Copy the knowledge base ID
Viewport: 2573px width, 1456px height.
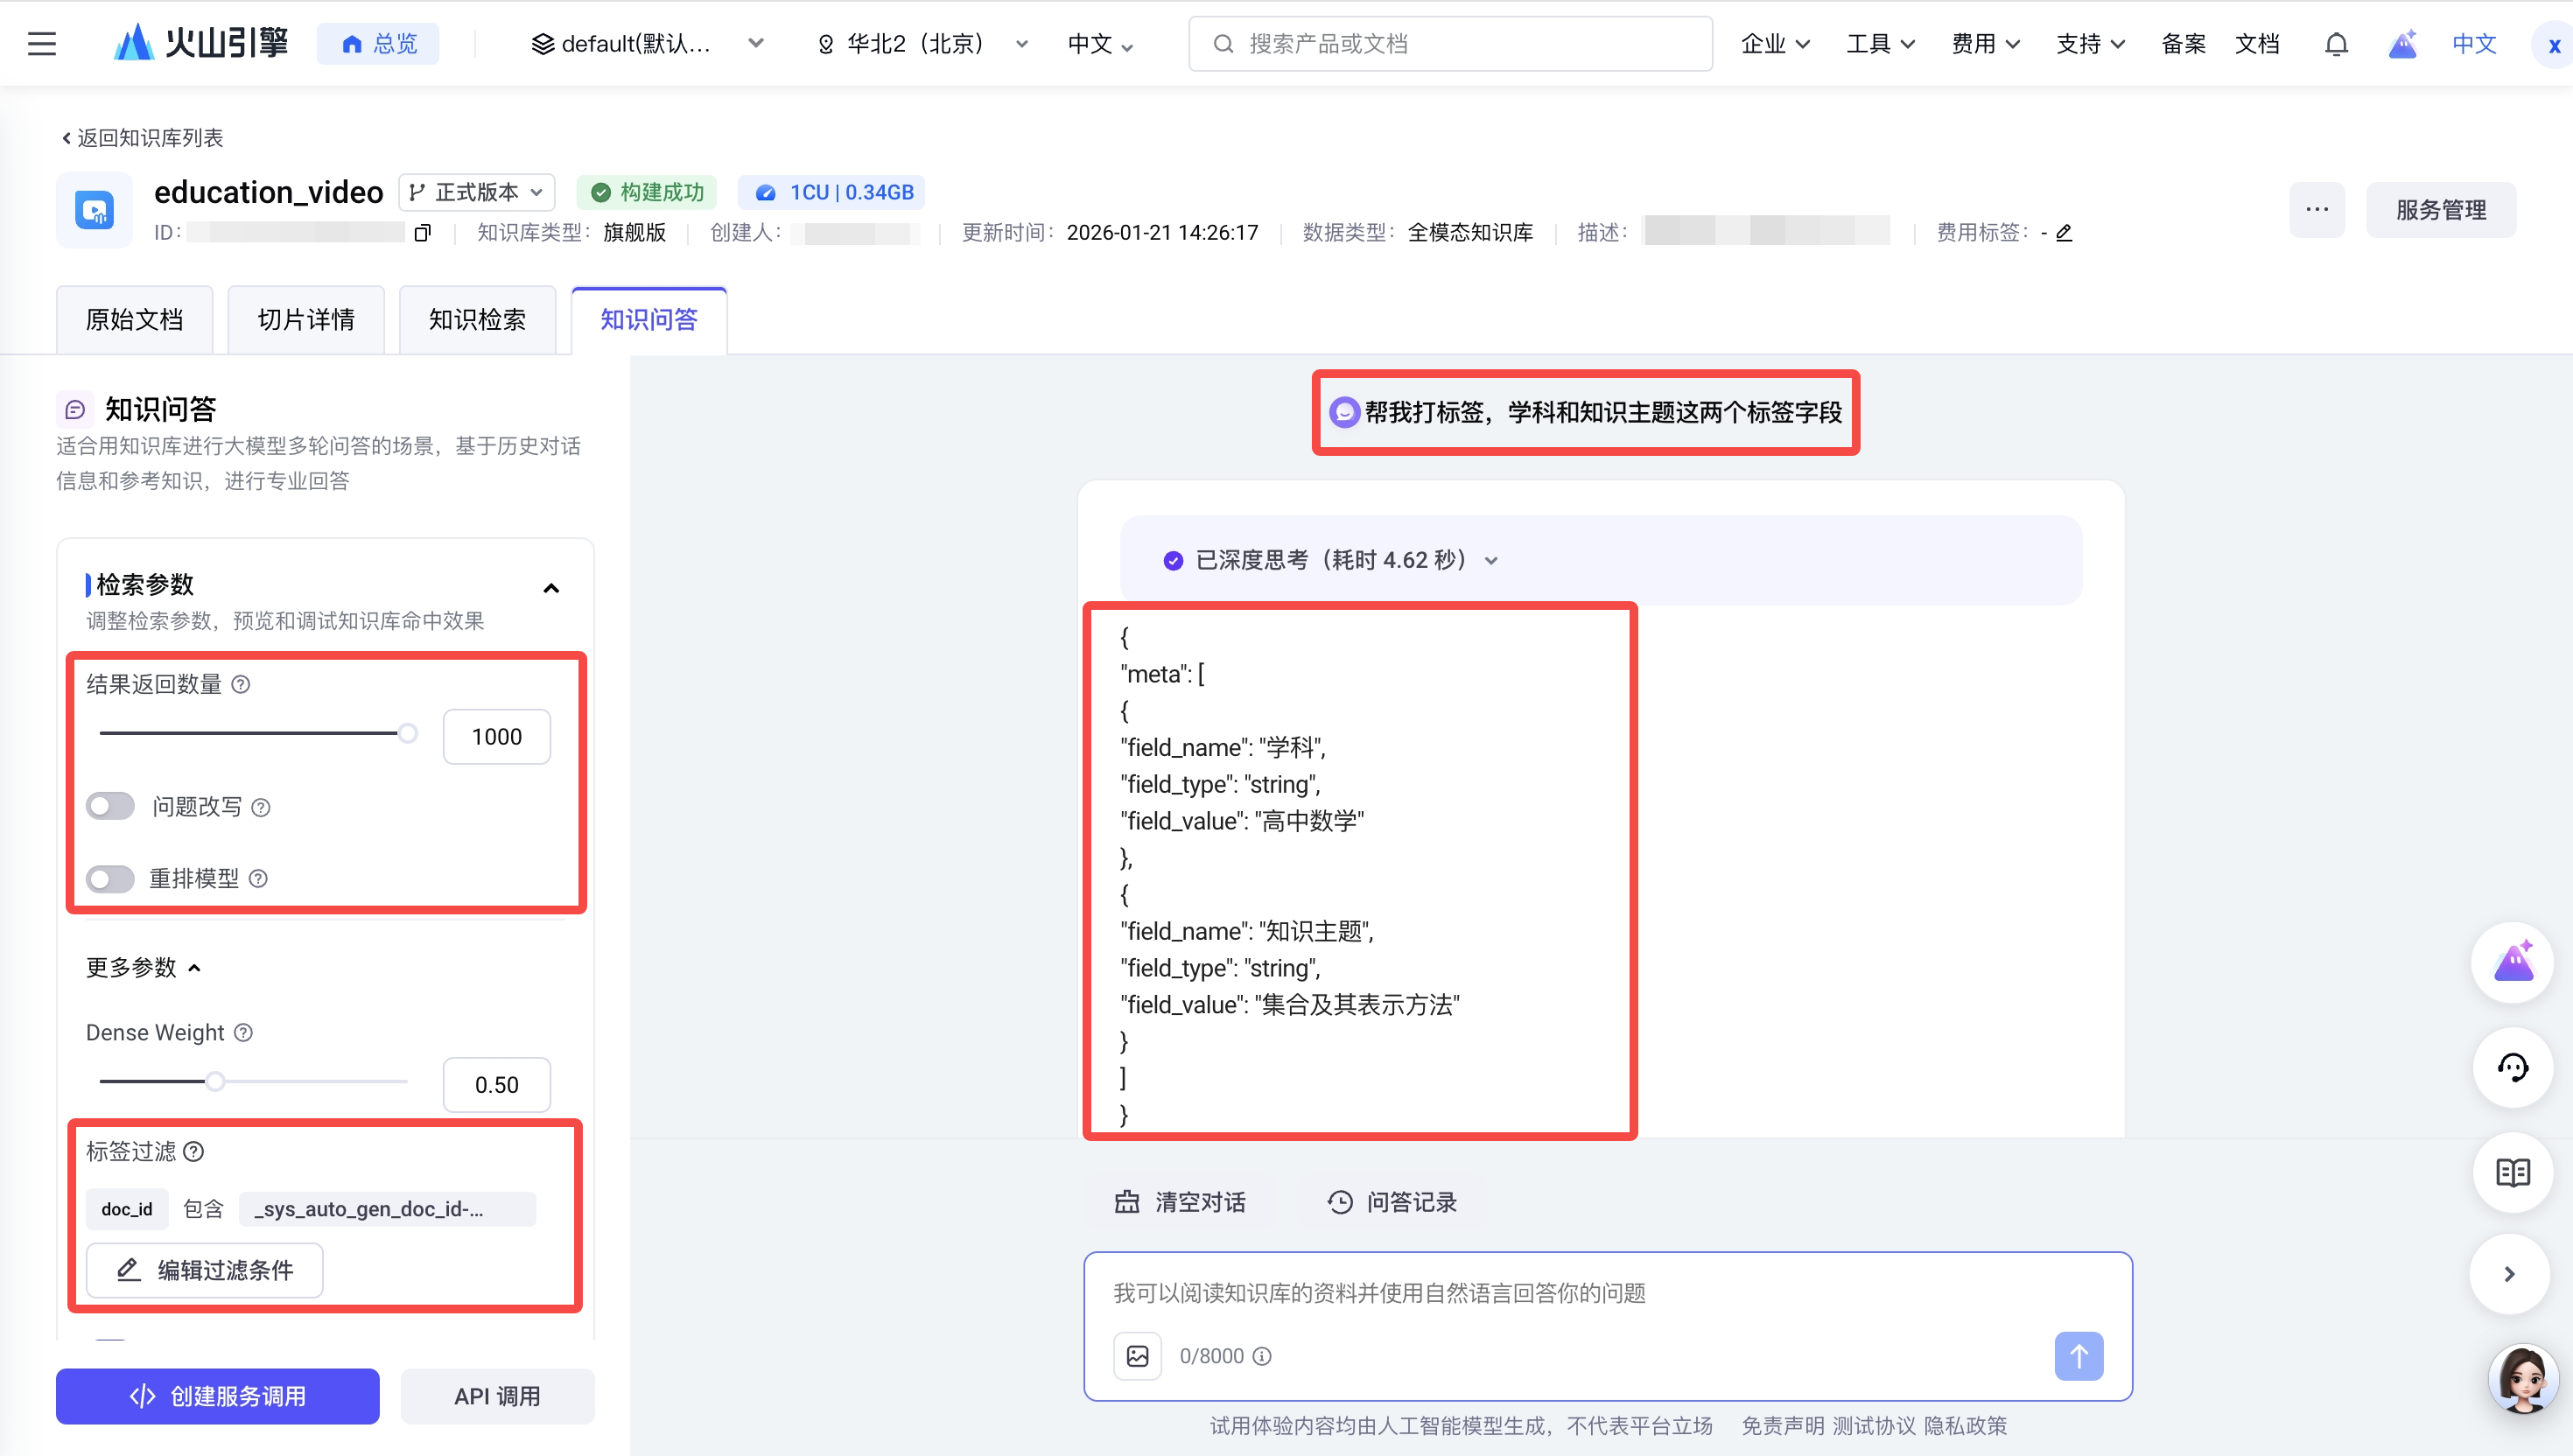point(423,233)
